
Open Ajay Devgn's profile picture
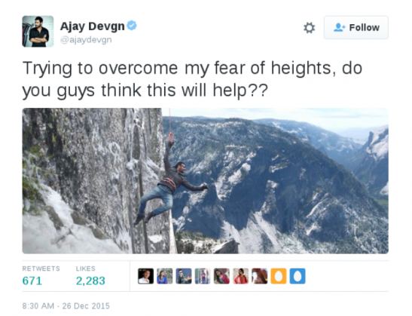tap(38, 32)
